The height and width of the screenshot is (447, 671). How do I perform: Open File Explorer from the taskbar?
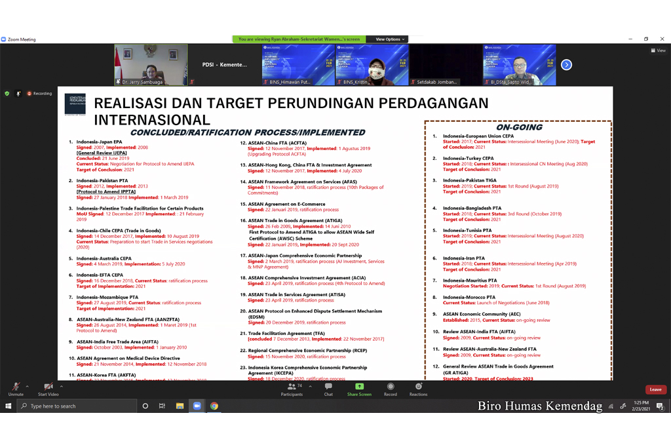pyautogui.click(x=180, y=406)
